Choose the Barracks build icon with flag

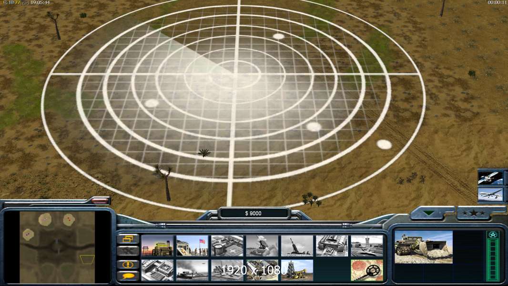[x=193, y=246]
